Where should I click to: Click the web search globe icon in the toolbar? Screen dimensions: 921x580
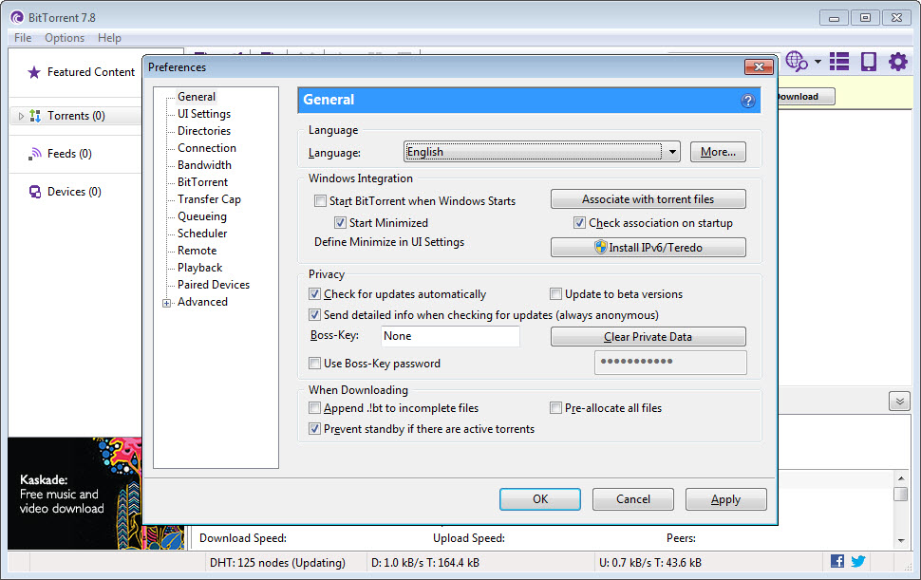point(797,61)
